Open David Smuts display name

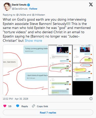19,5
